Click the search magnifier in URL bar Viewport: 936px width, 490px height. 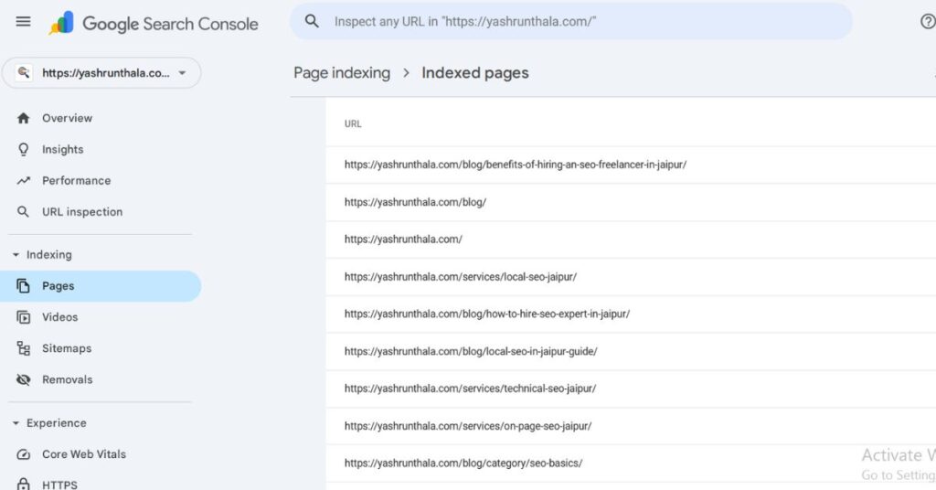click(x=312, y=22)
